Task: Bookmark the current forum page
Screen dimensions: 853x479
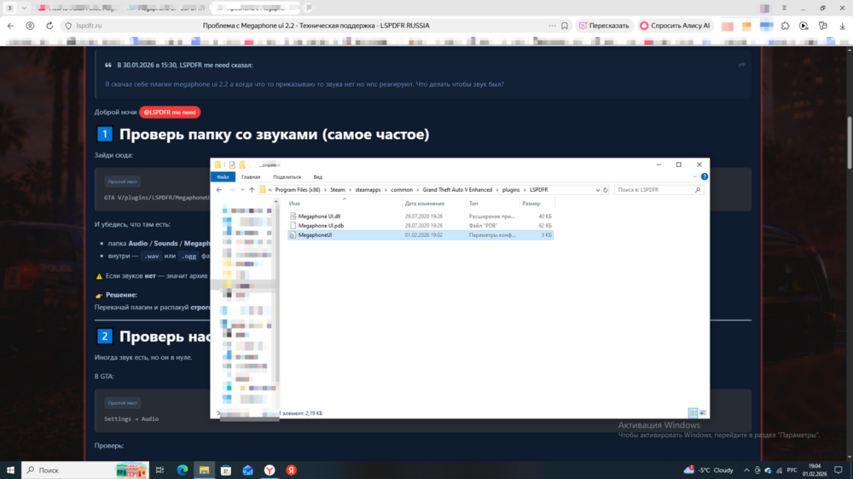Action: point(565,26)
